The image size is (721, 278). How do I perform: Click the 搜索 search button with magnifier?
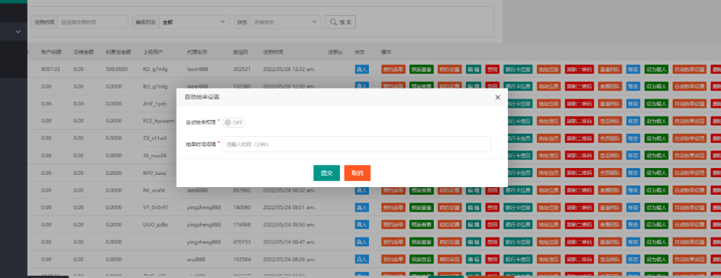pos(340,22)
